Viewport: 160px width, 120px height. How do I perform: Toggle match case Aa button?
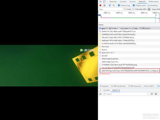click(x=100, y=94)
